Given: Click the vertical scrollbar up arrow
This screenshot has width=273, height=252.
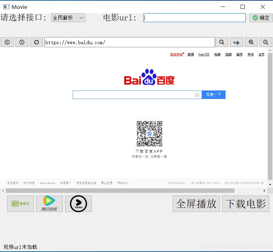Looking at the screenshot, I should [x=270, y=51].
